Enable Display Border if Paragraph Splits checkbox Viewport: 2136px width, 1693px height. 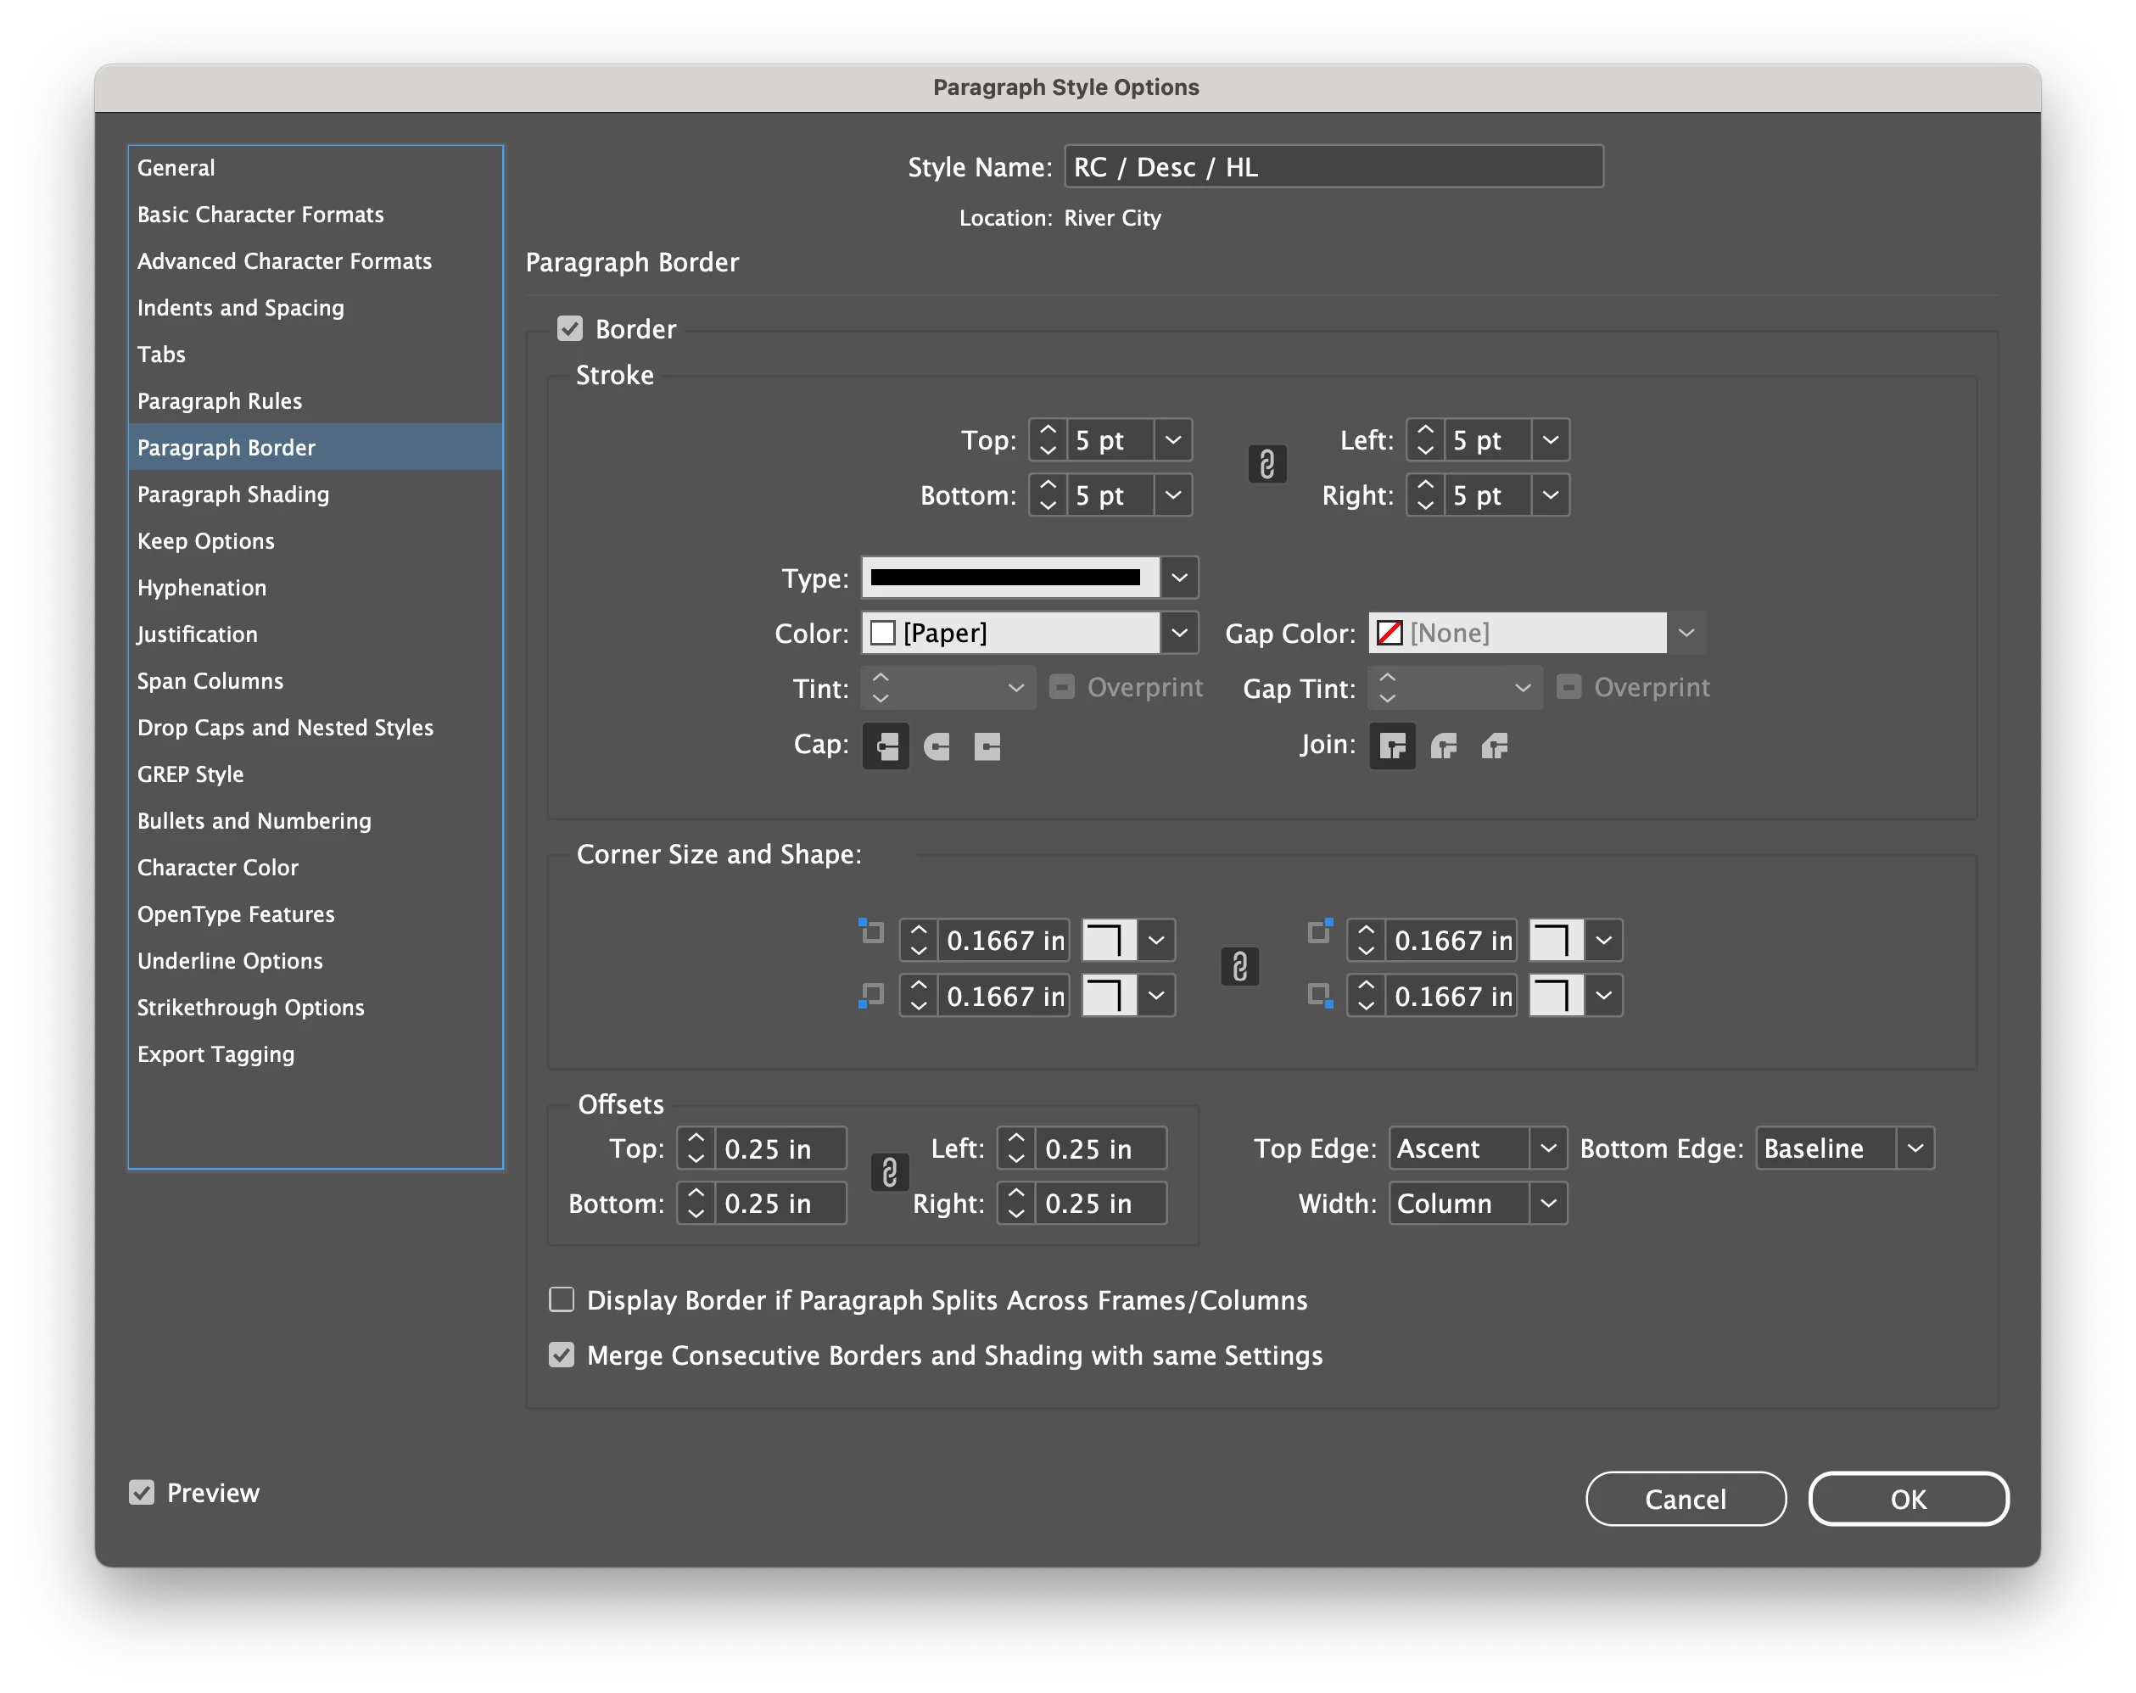point(562,1299)
